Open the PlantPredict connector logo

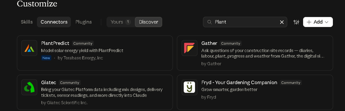[29, 48]
